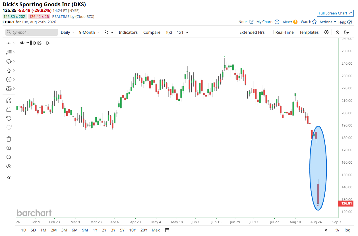The width and height of the screenshot is (358, 236).
Task: Select the trend line drawing tool
Action: (x=9, y=43)
